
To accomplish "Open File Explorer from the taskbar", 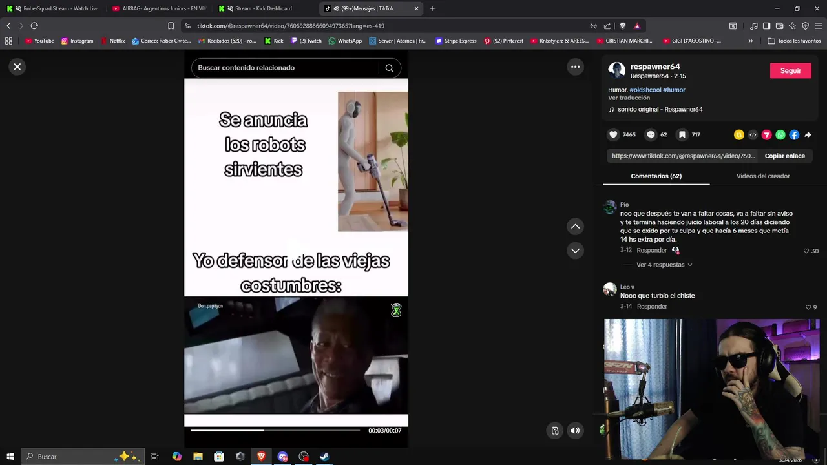I will 198,457.
